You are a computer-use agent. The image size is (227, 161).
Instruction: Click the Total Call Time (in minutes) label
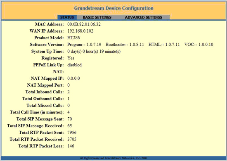click(x=37, y=112)
